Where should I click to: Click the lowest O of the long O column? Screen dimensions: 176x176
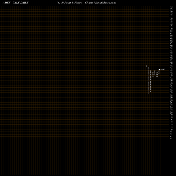[149, 93]
